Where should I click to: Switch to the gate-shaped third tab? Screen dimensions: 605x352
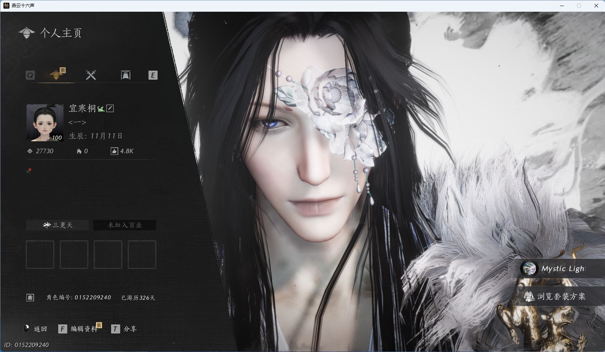tap(125, 75)
